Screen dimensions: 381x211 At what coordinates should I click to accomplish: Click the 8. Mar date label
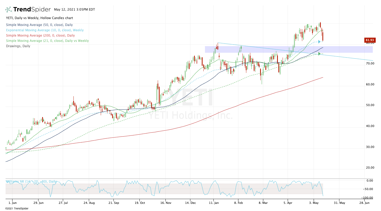pyautogui.click(x=263, y=203)
